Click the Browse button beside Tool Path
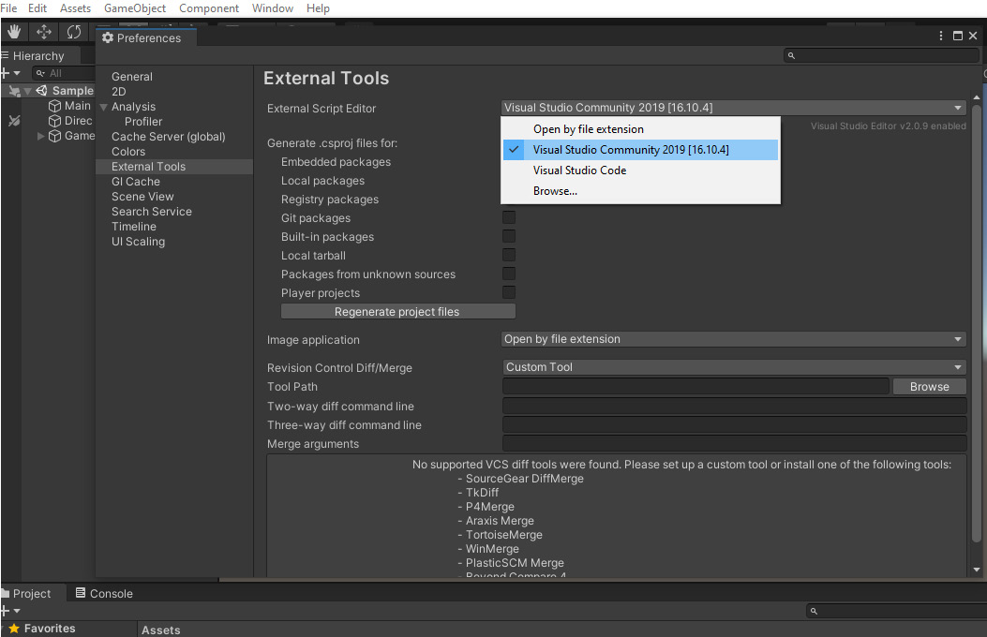The image size is (987, 637). click(x=929, y=387)
